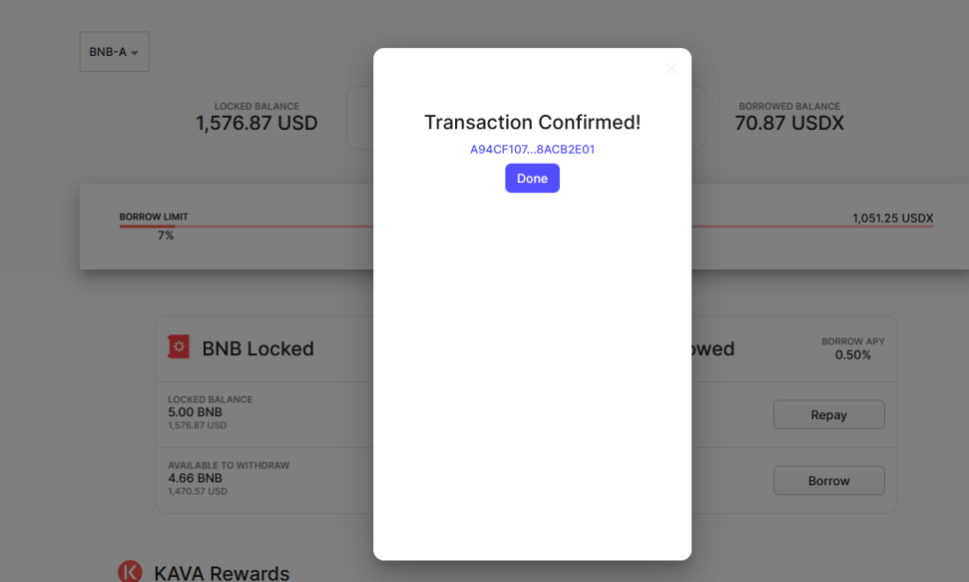Click the Repay button

[x=828, y=415]
